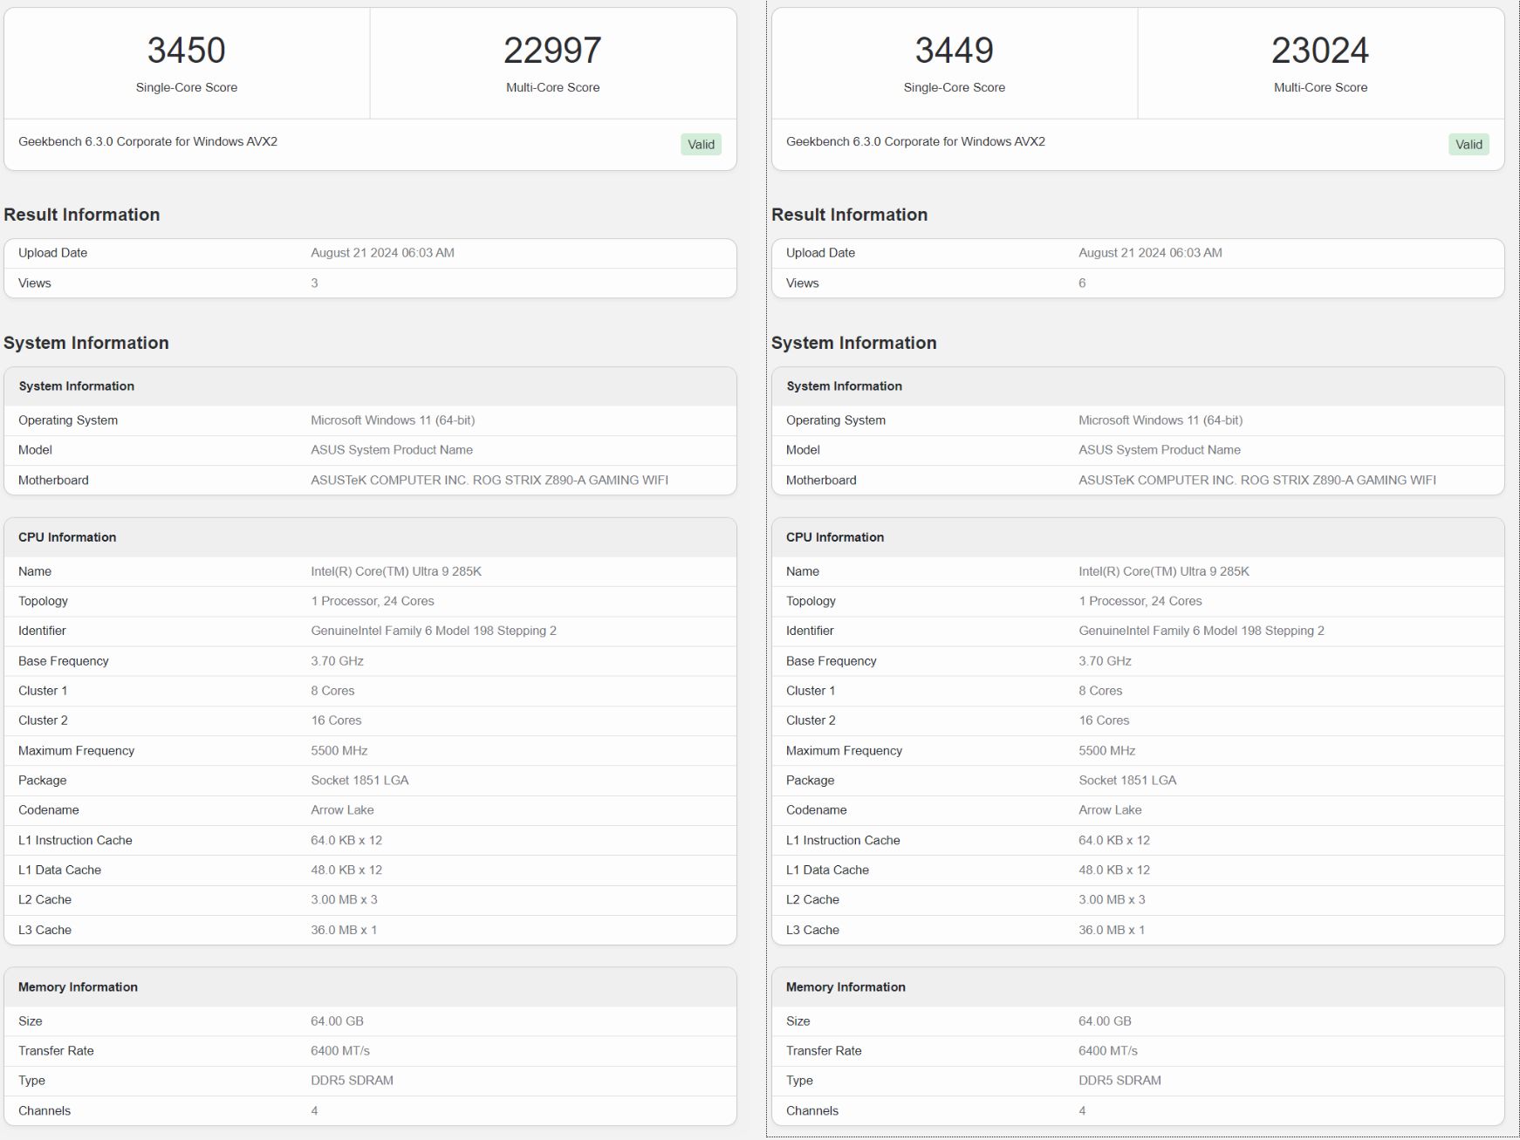Viewport: 1520px width, 1140px height.
Task: Click the 64.00 GB memory size on right
Action: (x=1105, y=1021)
